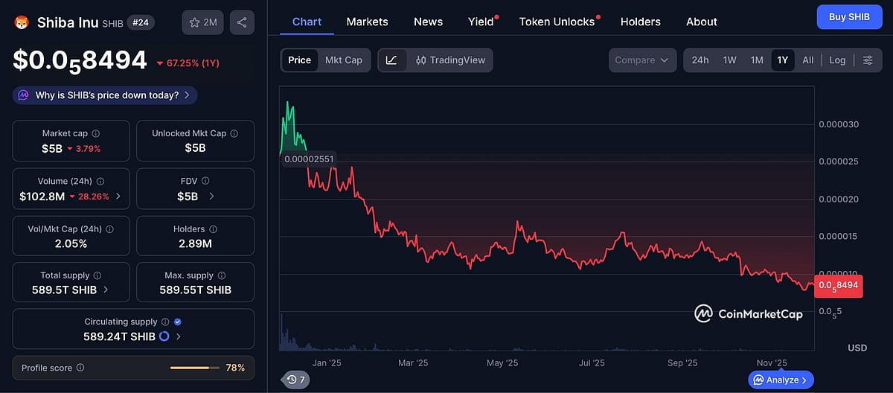
Task: Open the Chart tab
Action: 307,22
